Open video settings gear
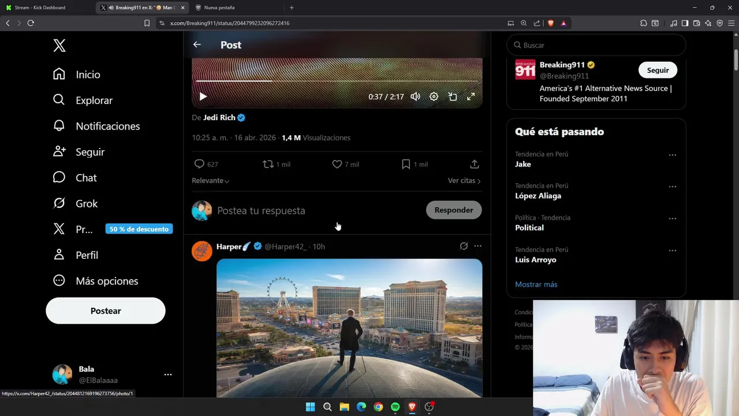Screen dimensions: 739x416 (x=434, y=96)
